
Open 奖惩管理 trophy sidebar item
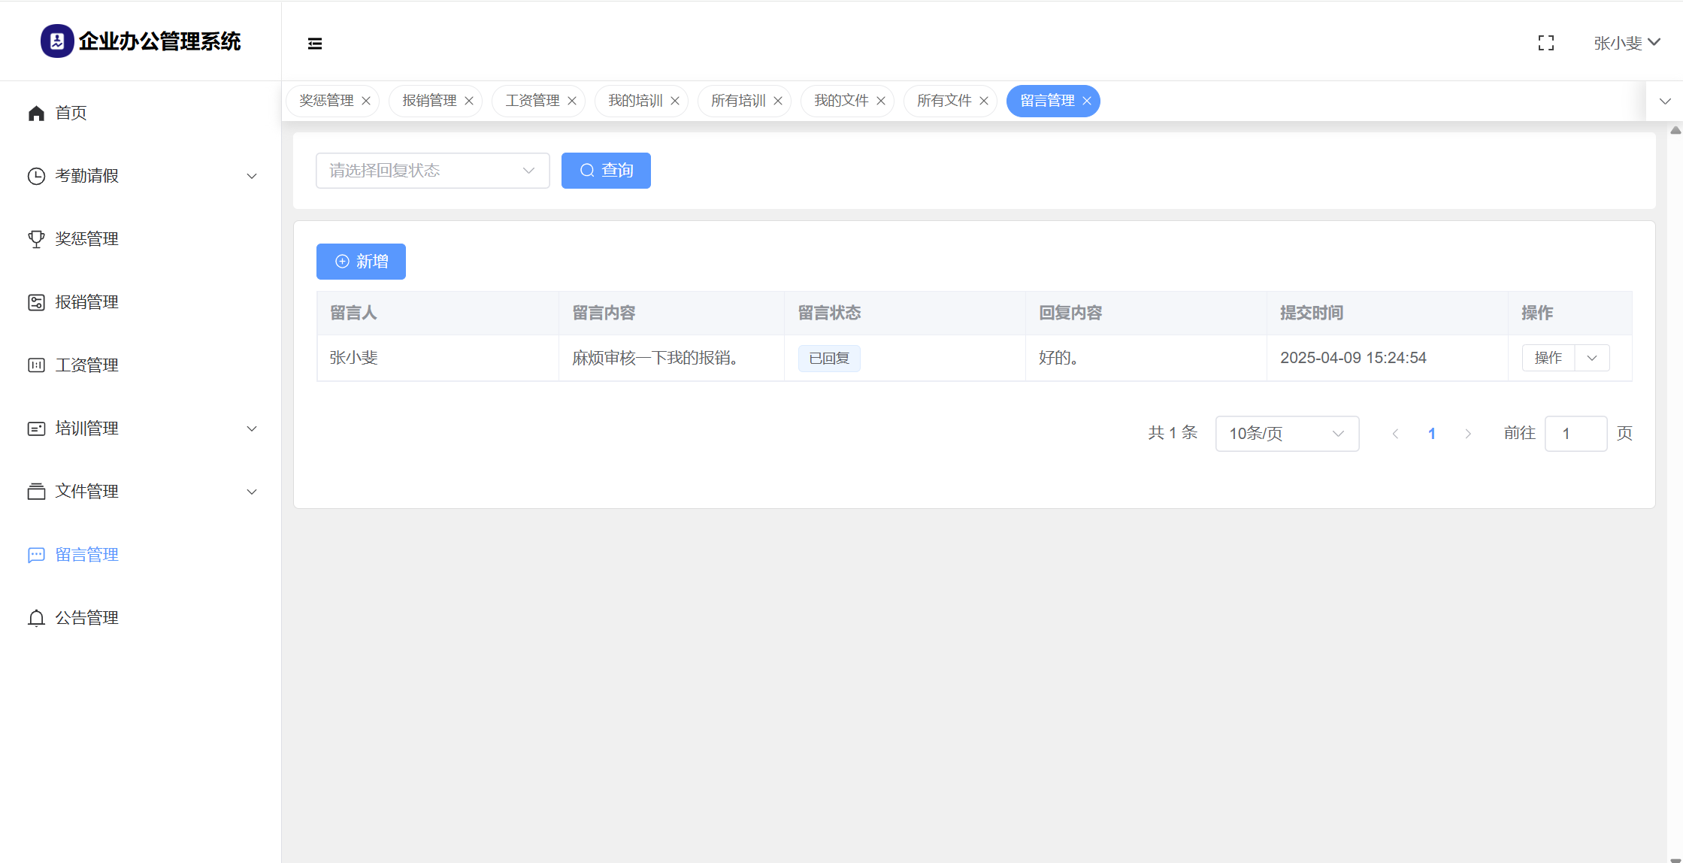(86, 239)
